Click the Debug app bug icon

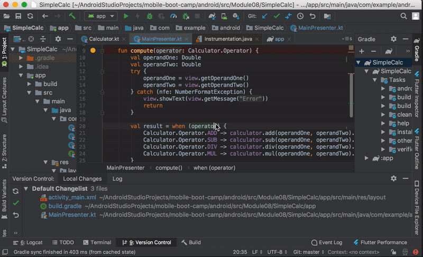pos(149,16)
